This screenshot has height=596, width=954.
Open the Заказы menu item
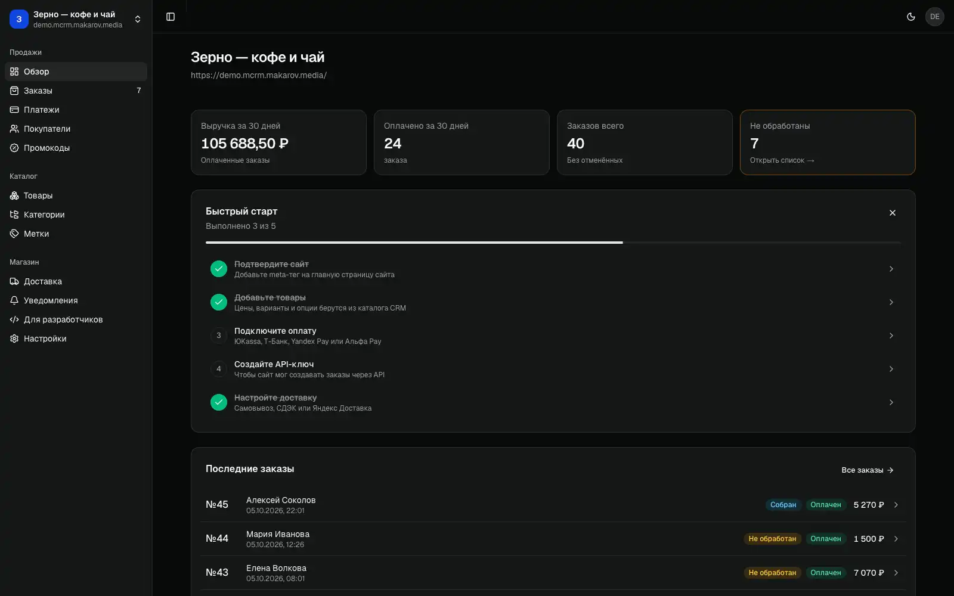[76, 91]
